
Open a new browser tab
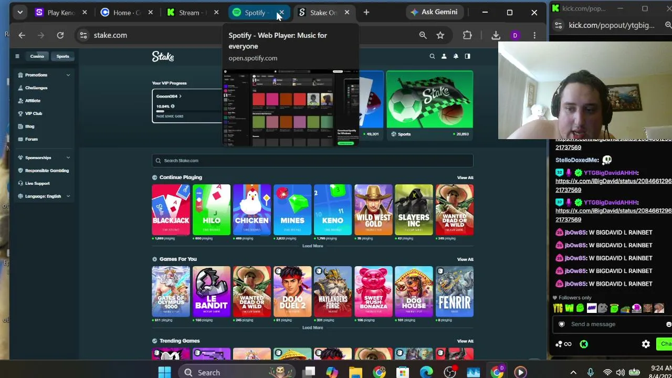tap(366, 12)
